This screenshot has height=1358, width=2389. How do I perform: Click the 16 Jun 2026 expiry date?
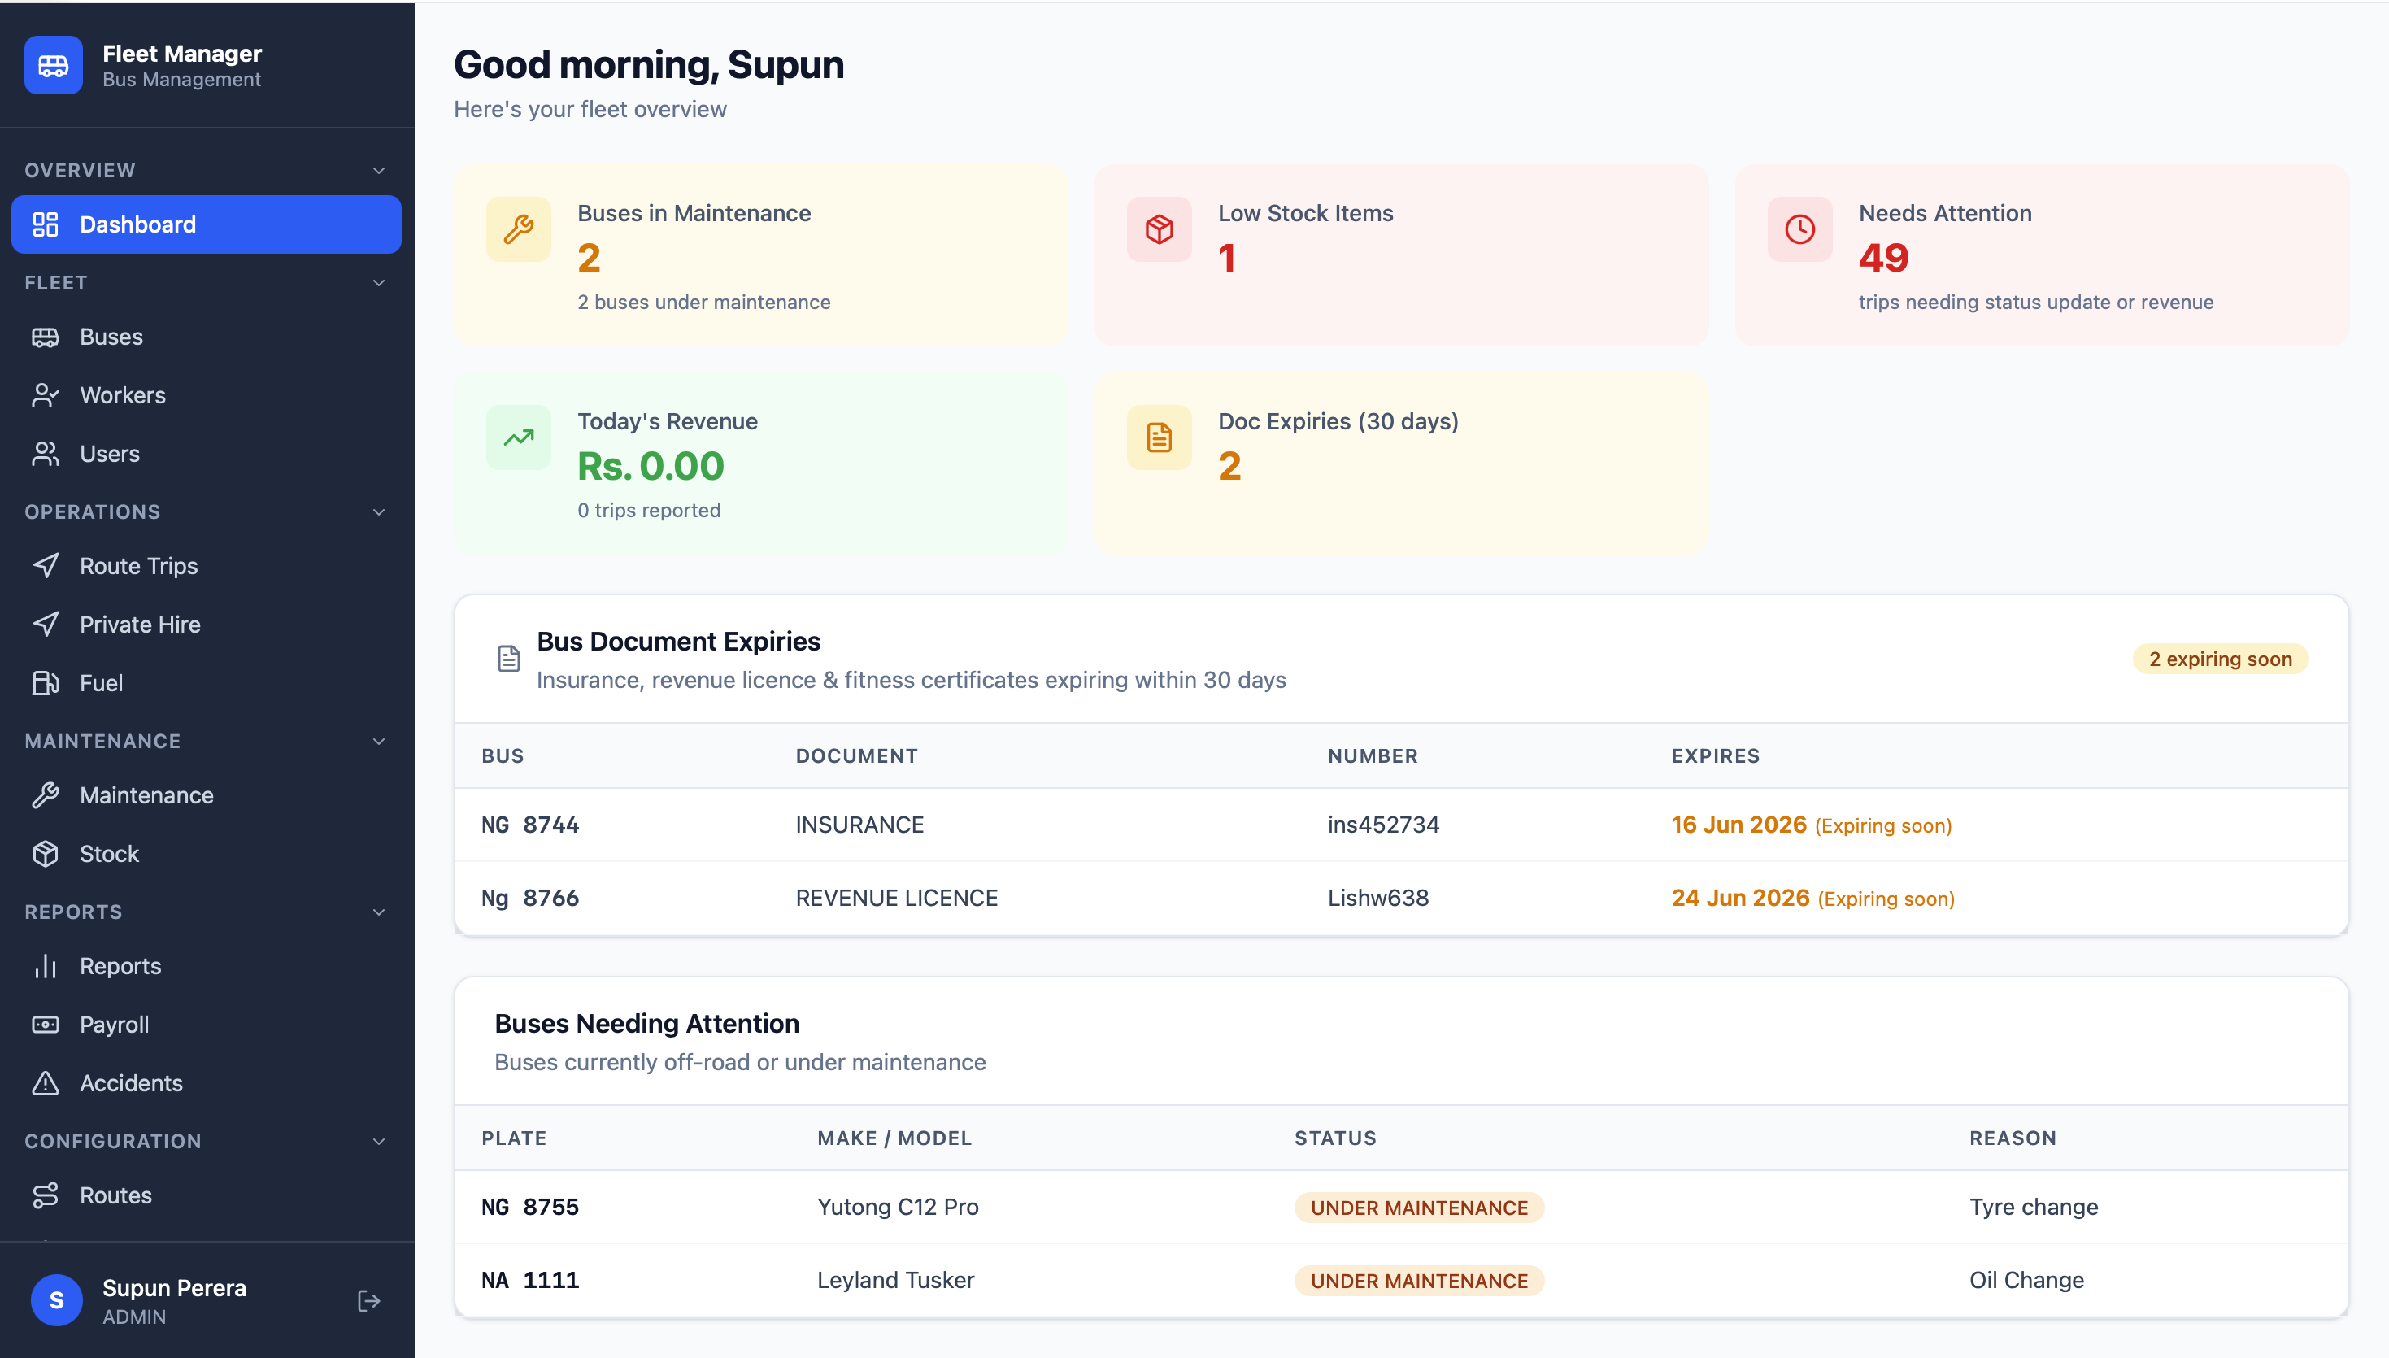[x=1739, y=825]
